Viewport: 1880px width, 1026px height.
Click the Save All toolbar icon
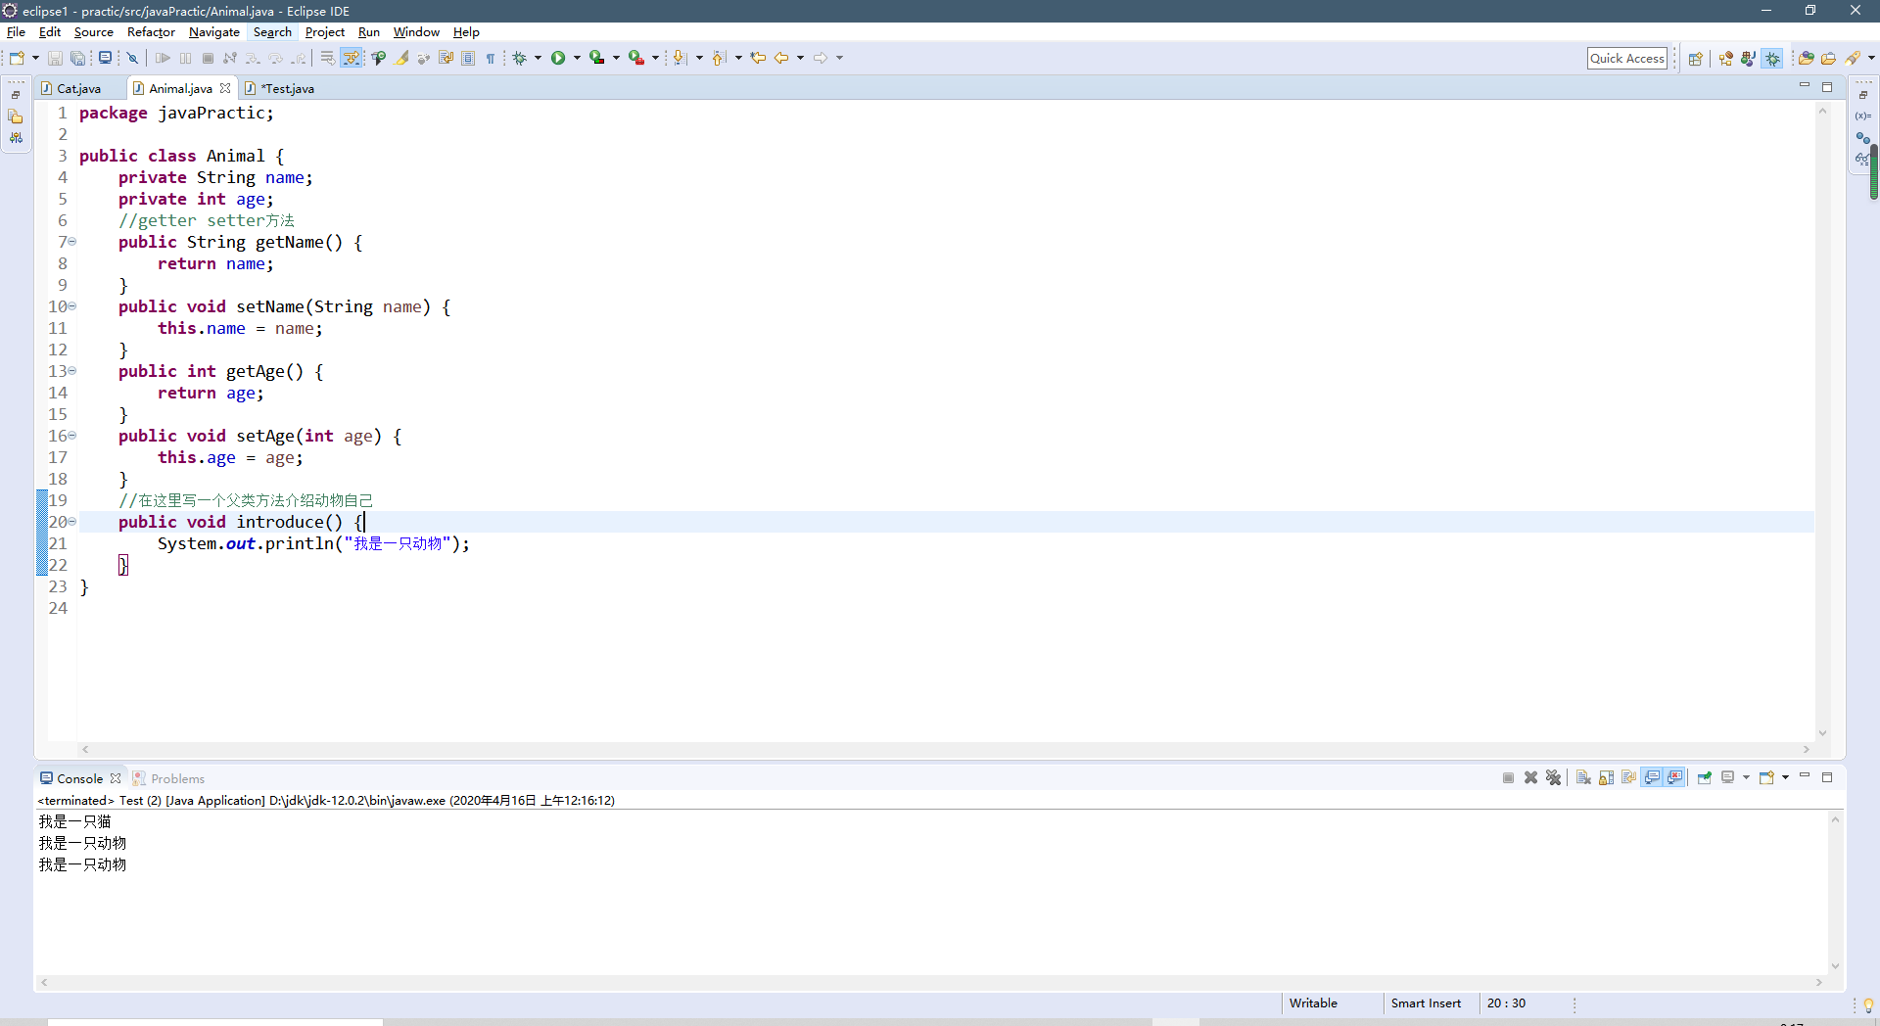pyautogui.click(x=77, y=59)
